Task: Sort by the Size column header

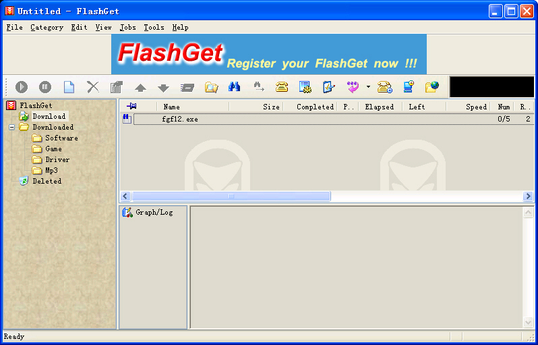Action: pyautogui.click(x=256, y=107)
